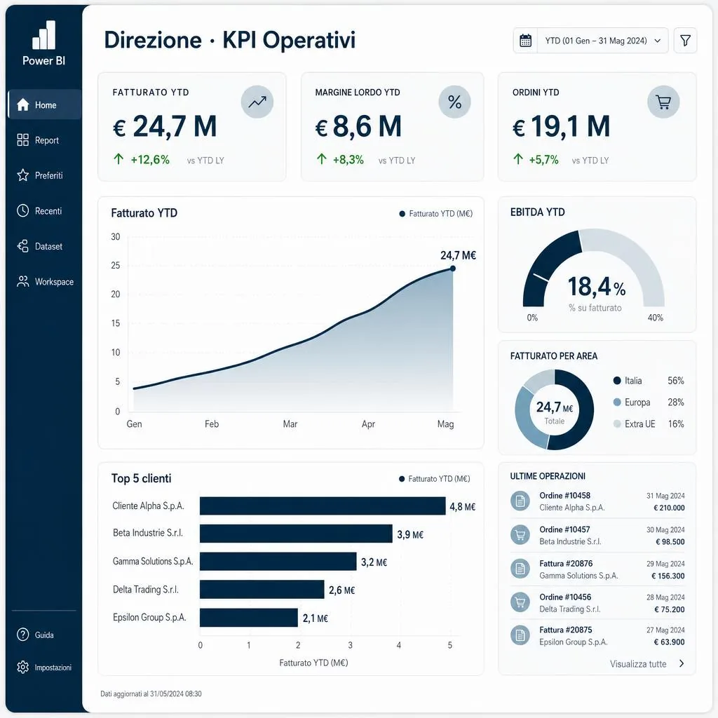718x718 pixels.
Task: Click the percent icon on Margine Lordo card
Action: [454, 102]
